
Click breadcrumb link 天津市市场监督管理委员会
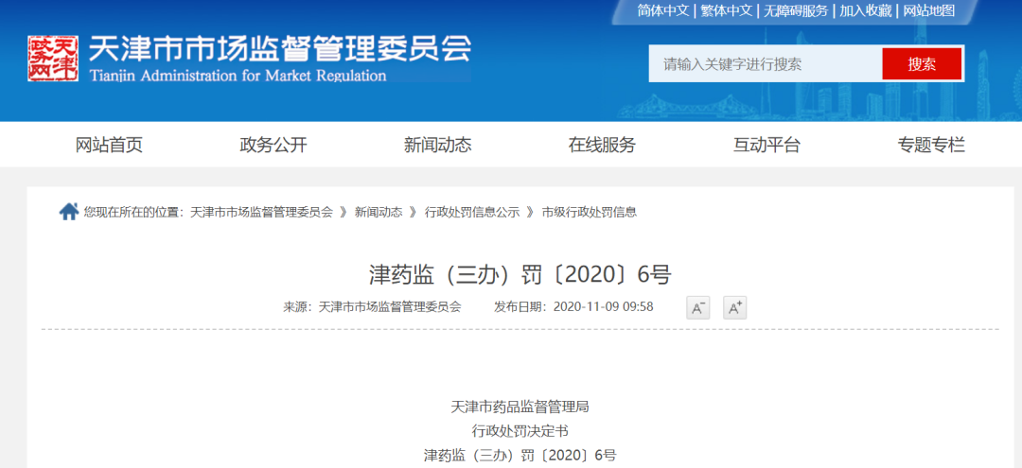[x=261, y=212]
